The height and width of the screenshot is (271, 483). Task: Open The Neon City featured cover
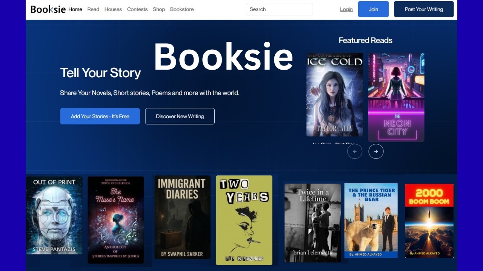pos(396,97)
